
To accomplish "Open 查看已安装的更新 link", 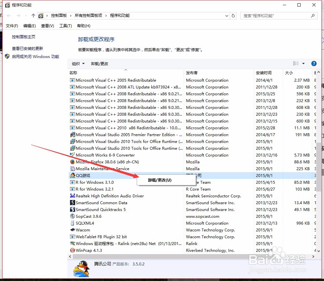I will click(28, 48).
